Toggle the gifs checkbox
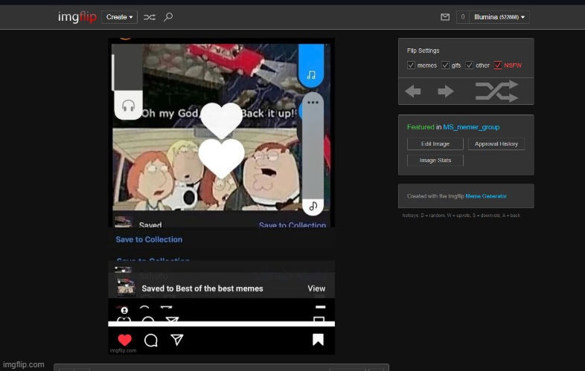Screen dimensions: 585x371 (445, 65)
